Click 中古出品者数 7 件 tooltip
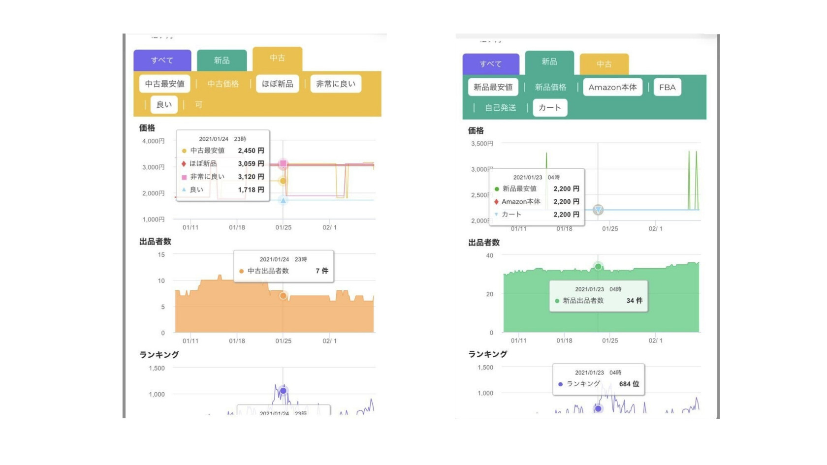The height and width of the screenshot is (465, 827). (284, 266)
